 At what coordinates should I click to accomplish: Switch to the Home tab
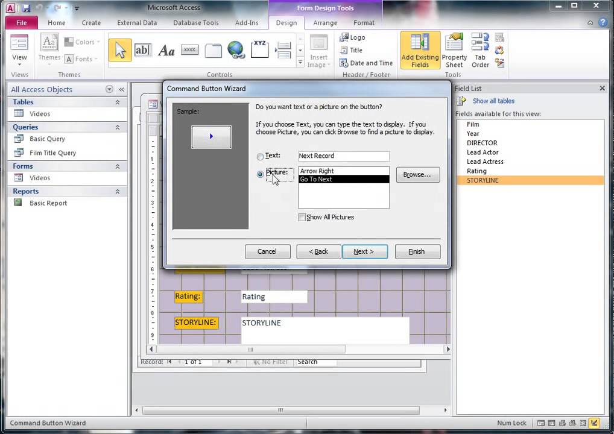point(56,23)
